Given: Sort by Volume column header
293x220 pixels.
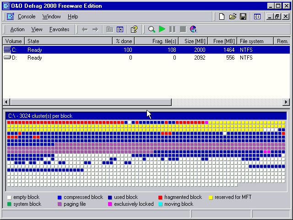Looking at the screenshot, I should [14, 41].
